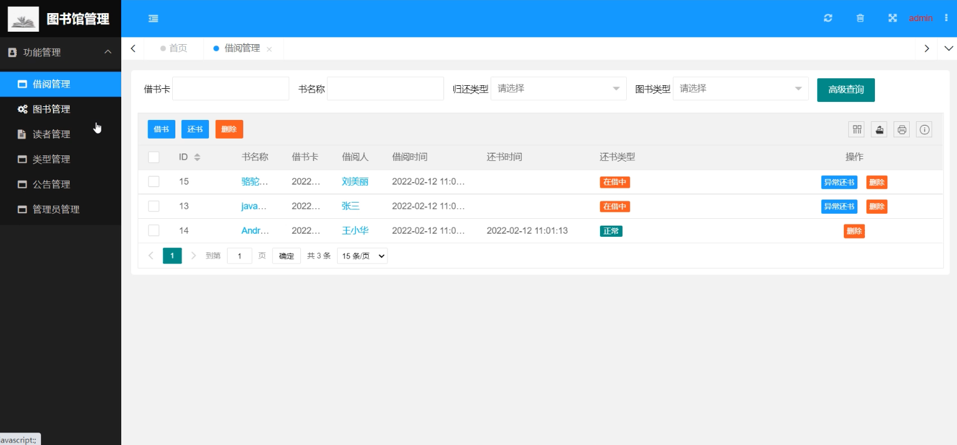Click the table export icon
The width and height of the screenshot is (957, 445).
point(879,129)
